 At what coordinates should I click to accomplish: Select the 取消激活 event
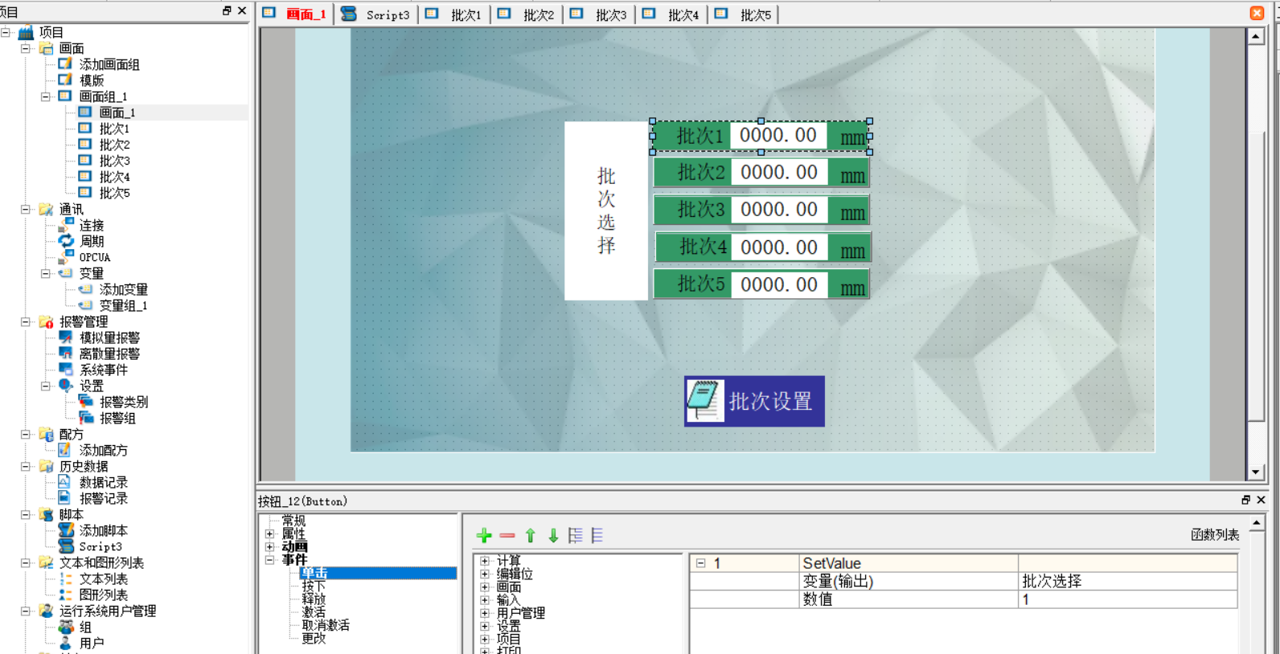[326, 625]
